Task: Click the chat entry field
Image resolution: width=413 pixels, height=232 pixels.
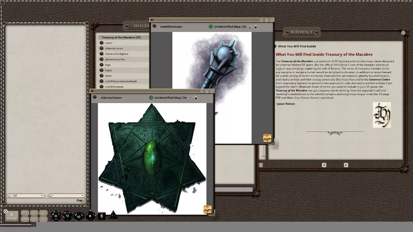Action: [x=45, y=200]
